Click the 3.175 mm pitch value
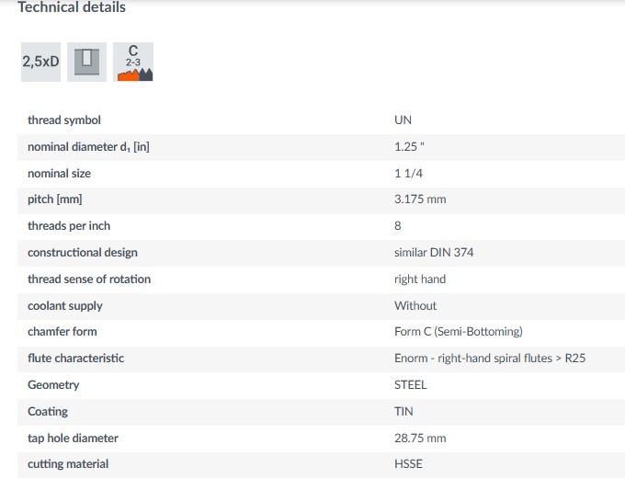The height and width of the screenshot is (490, 625). (x=420, y=199)
